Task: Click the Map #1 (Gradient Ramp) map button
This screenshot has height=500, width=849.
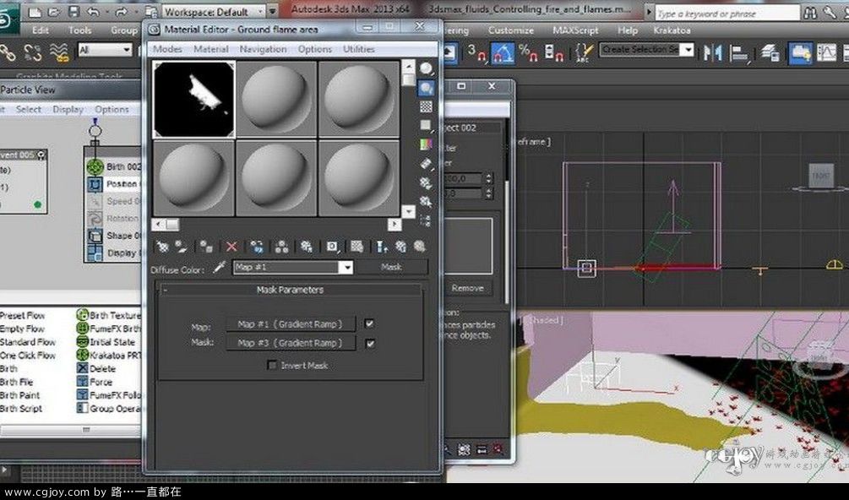Action: pos(291,324)
